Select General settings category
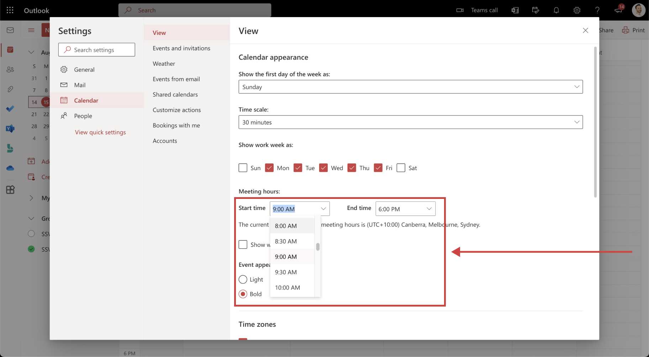649x357 pixels. pos(97,70)
